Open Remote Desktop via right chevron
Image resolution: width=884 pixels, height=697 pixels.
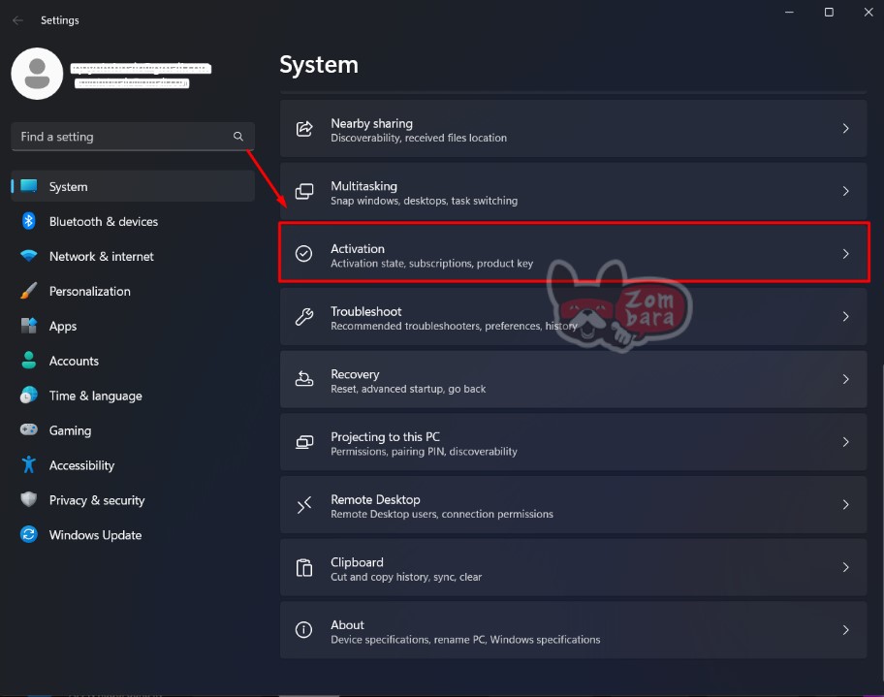845,505
